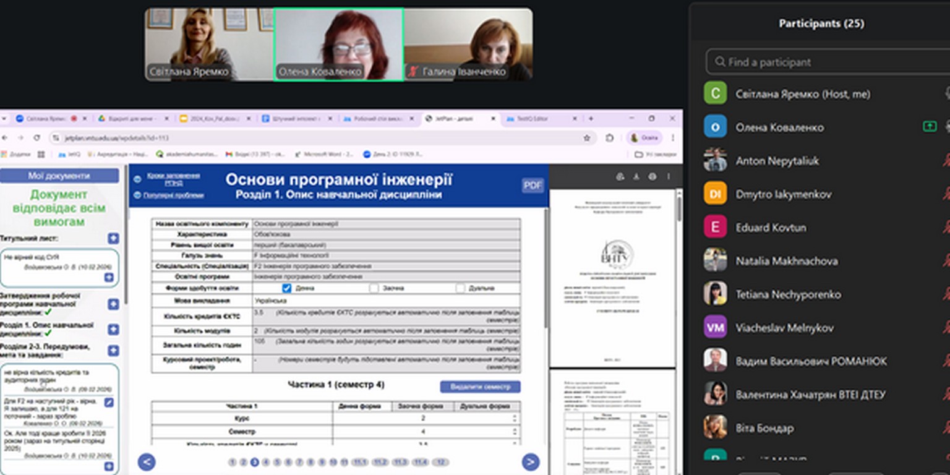
Task: Go to previous section with left arrow
Action: point(147,462)
